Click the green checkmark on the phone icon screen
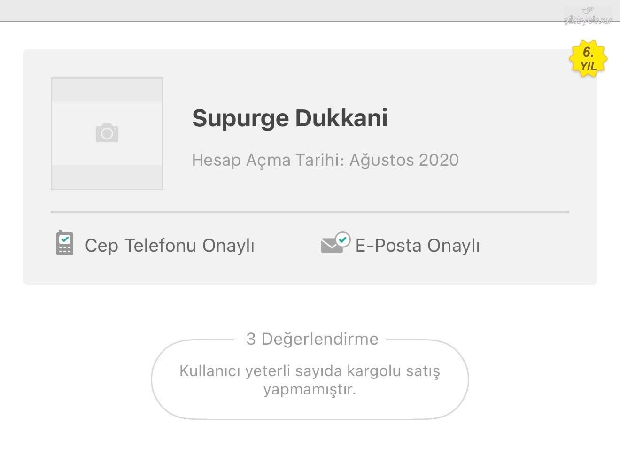This screenshot has width=620, height=463. click(65, 239)
